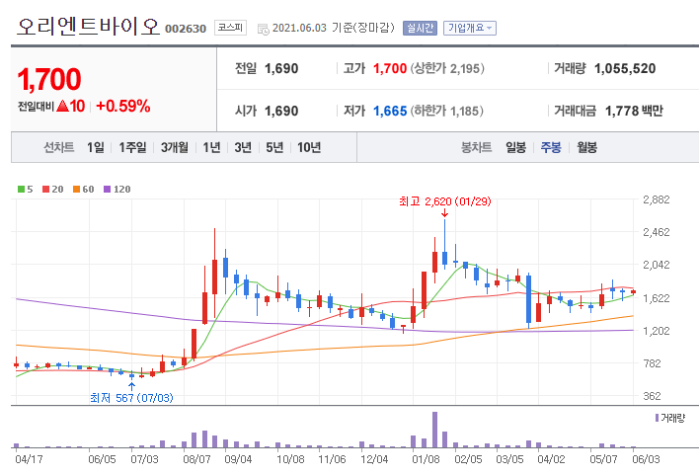Click the 고가 value 1,700
The image size is (699, 476).
(390, 69)
